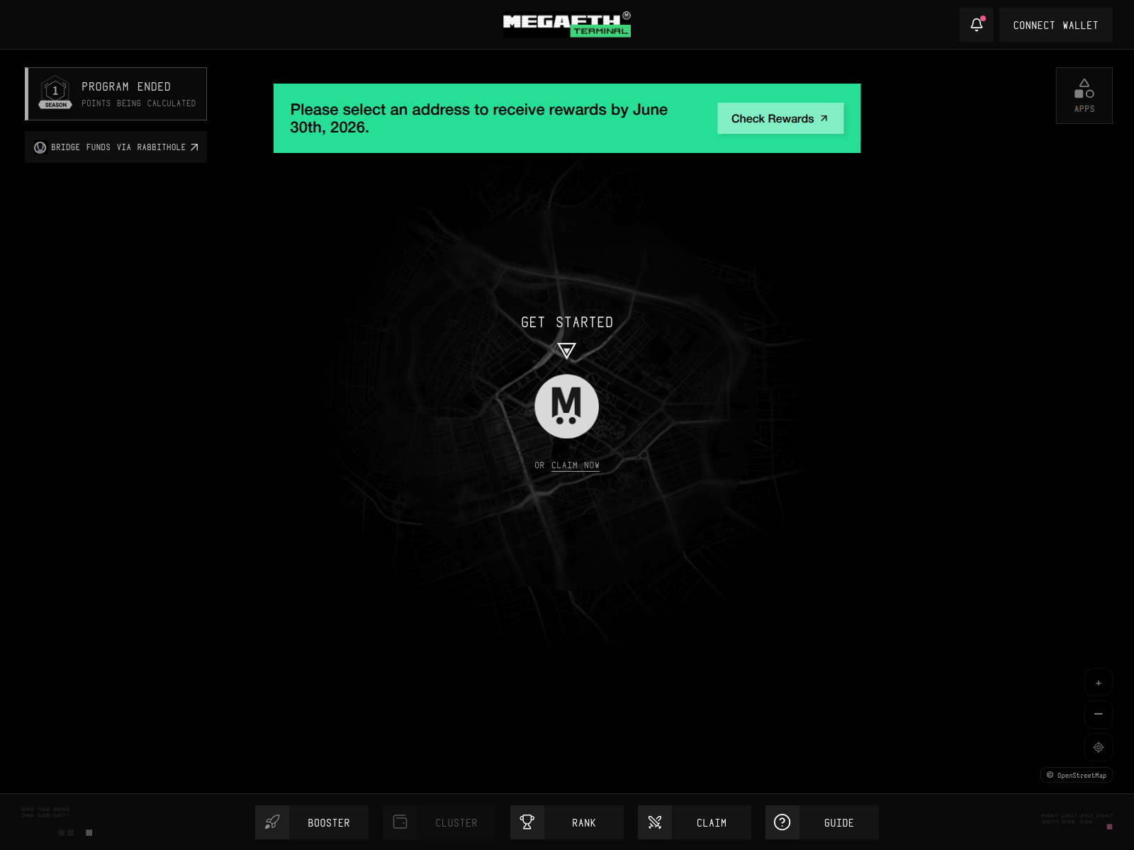Click the MegaETH Terminal logo
The image size is (1134, 850).
point(567,24)
